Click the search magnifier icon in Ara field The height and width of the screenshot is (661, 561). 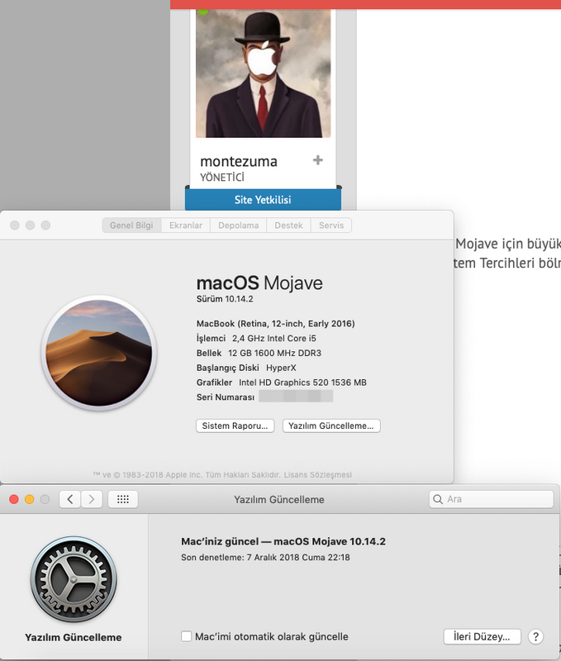(x=438, y=499)
